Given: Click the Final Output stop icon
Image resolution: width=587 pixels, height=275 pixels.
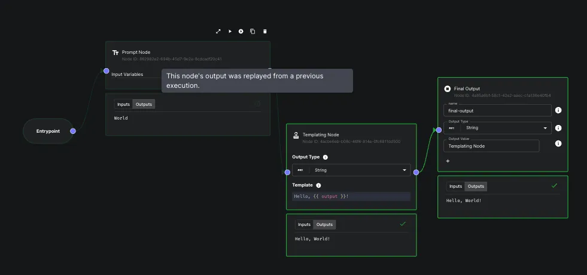Looking at the screenshot, I should 447,88.
